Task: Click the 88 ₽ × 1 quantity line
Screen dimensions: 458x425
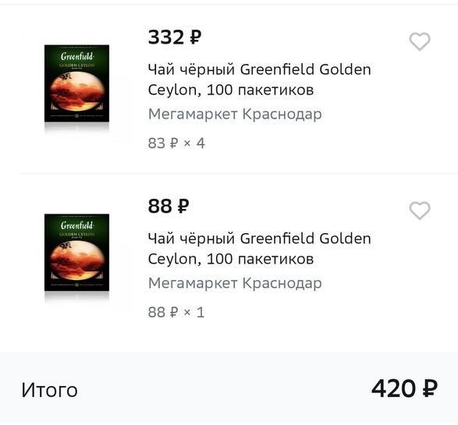Action: tap(176, 313)
